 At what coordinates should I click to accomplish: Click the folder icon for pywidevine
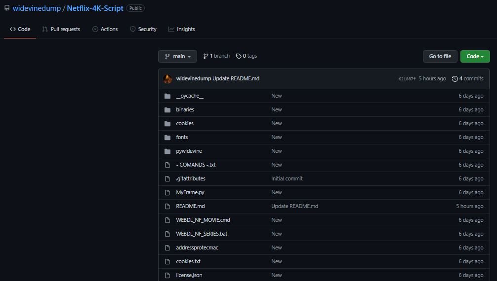tap(167, 151)
